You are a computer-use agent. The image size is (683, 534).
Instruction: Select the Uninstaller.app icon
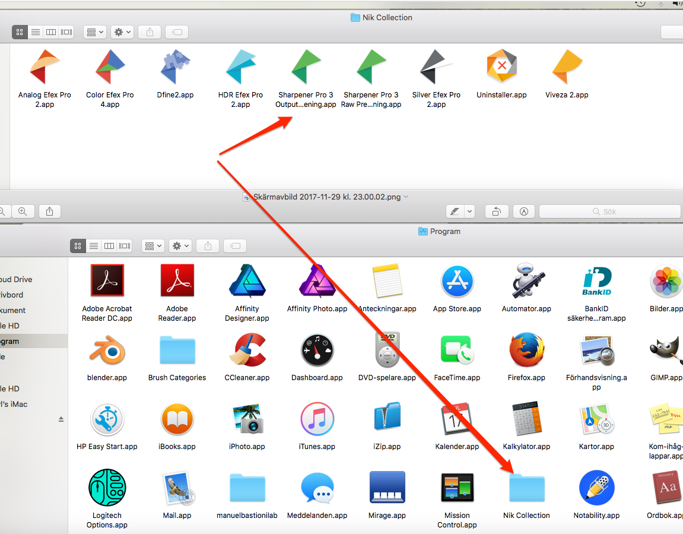pyautogui.click(x=502, y=67)
